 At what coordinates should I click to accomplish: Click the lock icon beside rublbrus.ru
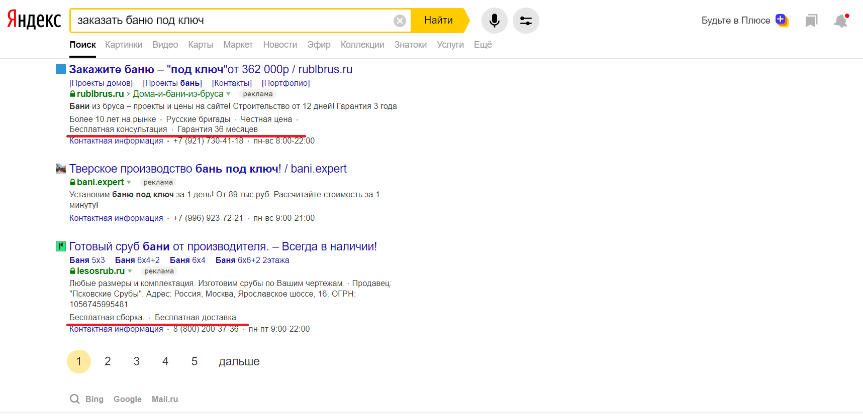pyautogui.click(x=72, y=94)
